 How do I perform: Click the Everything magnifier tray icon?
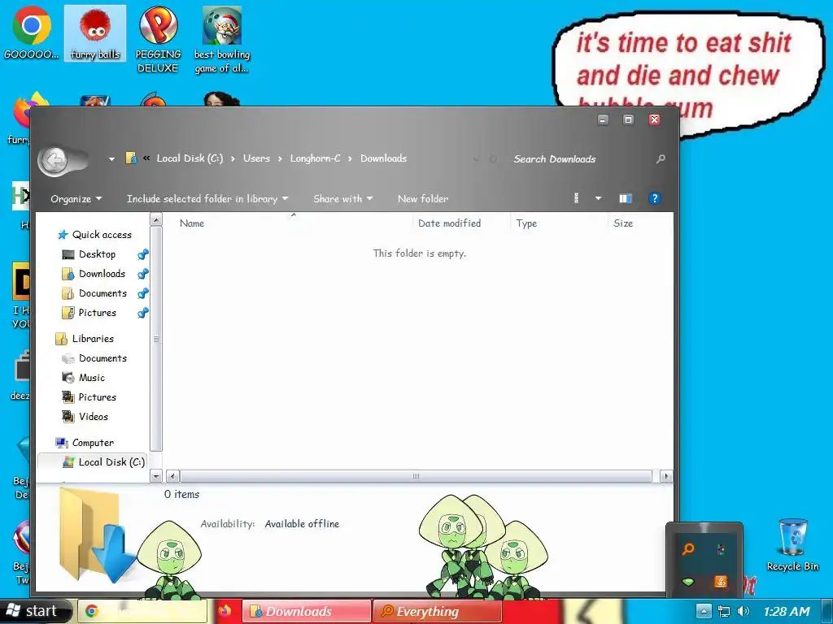coord(688,548)
